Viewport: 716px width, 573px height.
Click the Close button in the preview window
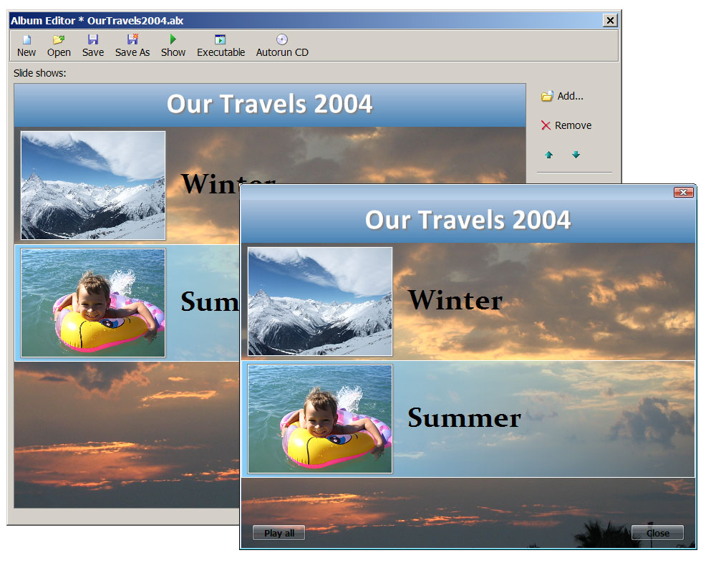[x=657, y=533]
